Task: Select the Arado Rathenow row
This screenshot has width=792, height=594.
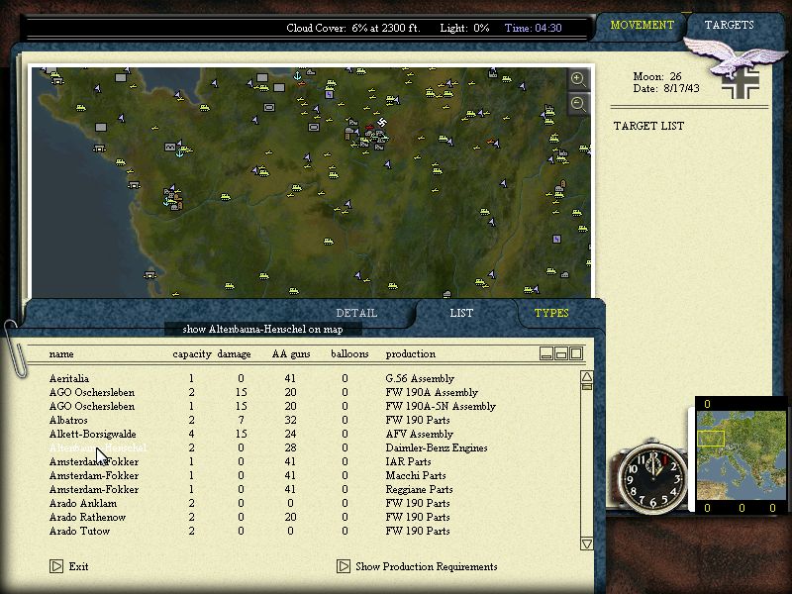Action: click(x=273, y=517)
